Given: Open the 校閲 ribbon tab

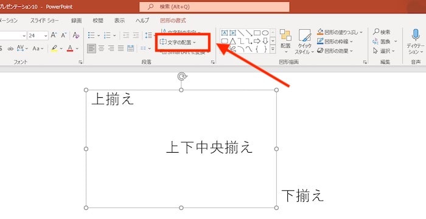Looking at the screenshot, I should (x=98, y=20).
